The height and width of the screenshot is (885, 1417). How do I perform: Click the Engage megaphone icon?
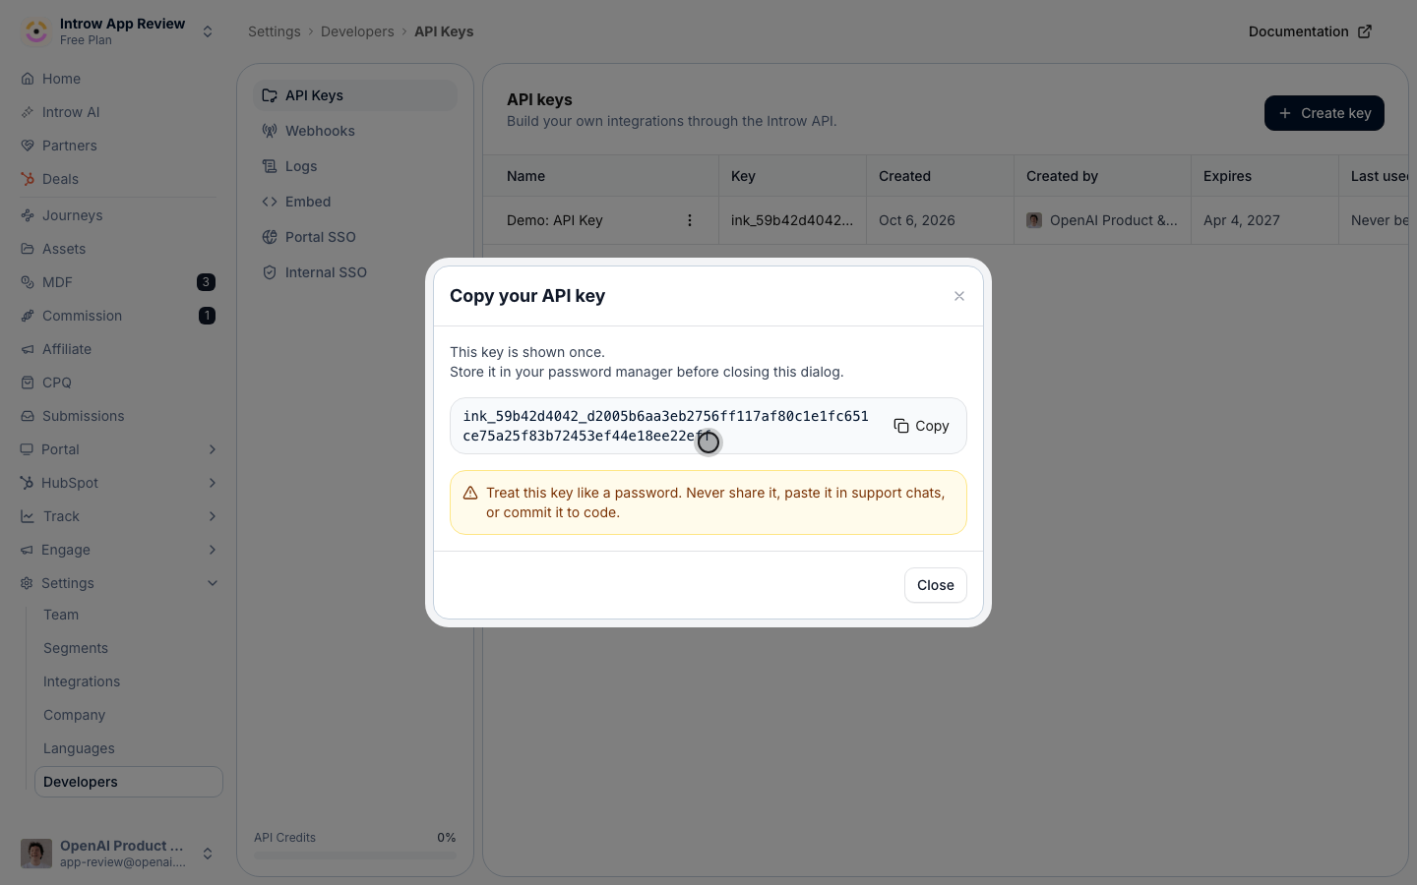pyautogui.click(x=27, y=550)
